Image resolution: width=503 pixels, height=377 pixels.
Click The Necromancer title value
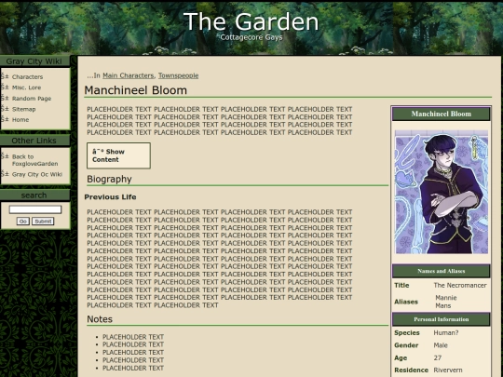[460, 286]
